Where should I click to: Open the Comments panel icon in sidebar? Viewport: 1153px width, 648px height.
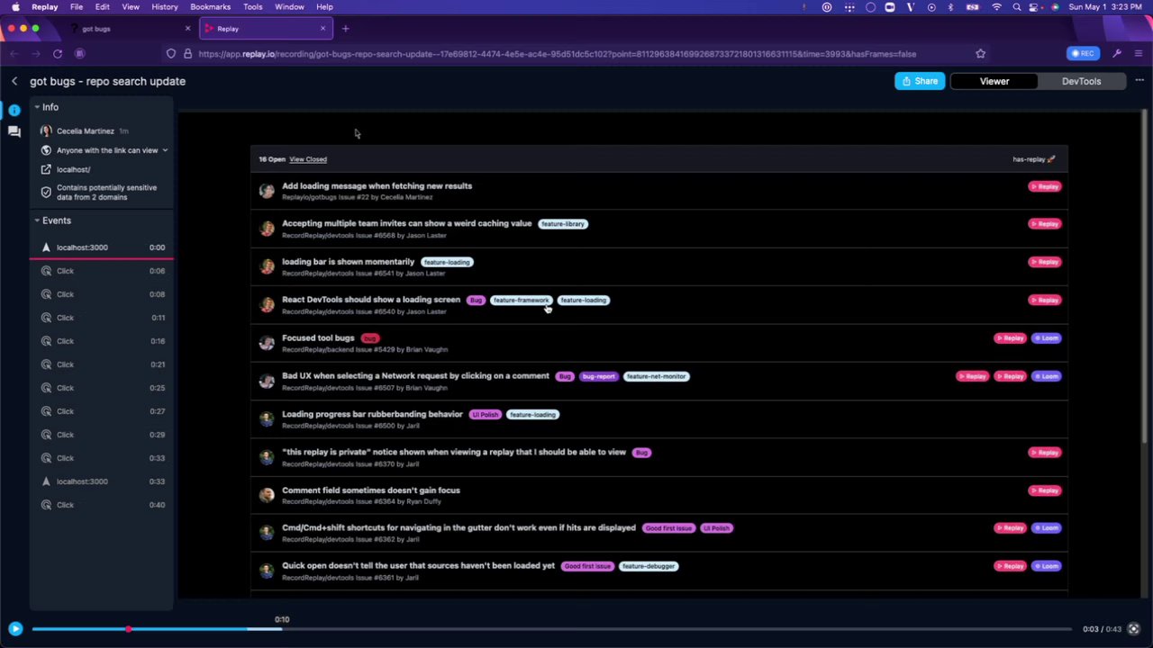click(14, 131)
